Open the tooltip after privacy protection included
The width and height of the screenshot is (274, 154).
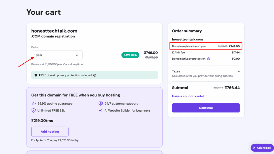(x=95, y=75)
